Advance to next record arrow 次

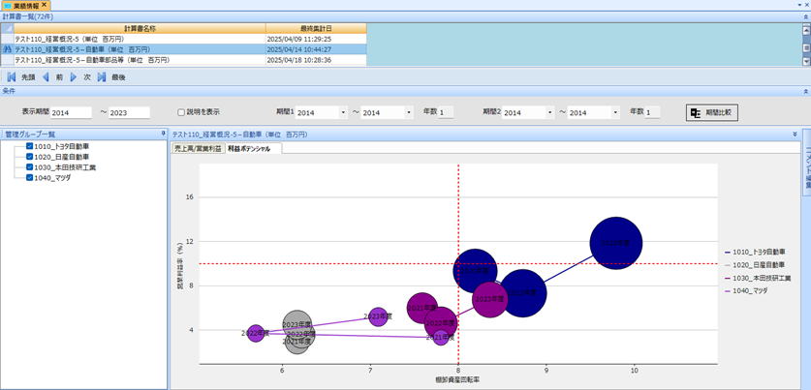coord(74,77)
